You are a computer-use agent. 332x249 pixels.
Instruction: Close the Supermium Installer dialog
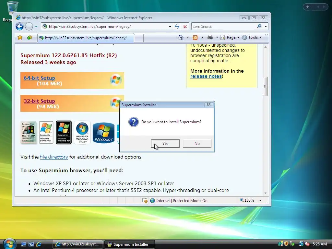point(208,105)
